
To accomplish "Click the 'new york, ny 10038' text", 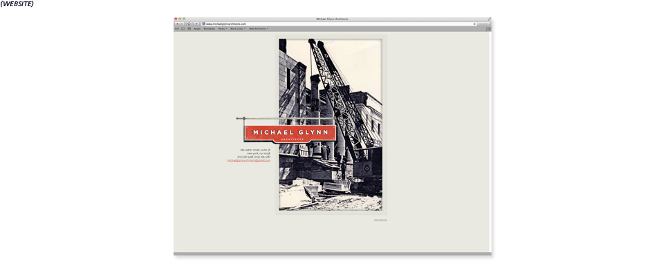I will pos(259,153).
